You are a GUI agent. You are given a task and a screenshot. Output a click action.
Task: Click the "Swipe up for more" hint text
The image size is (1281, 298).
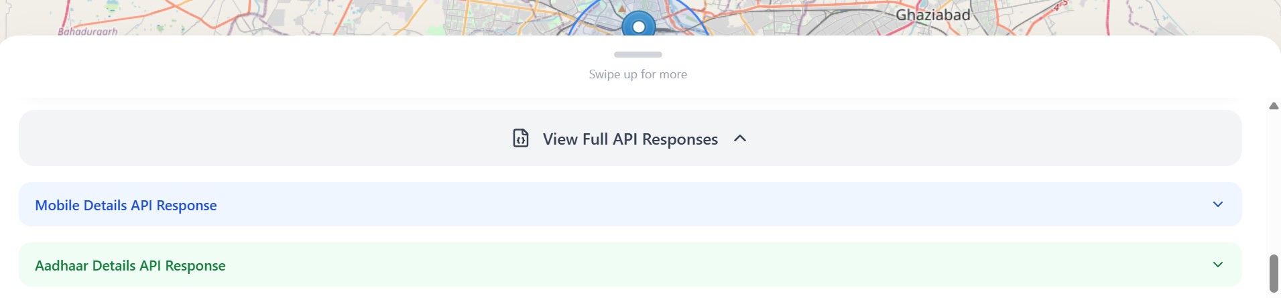(637, 74)
